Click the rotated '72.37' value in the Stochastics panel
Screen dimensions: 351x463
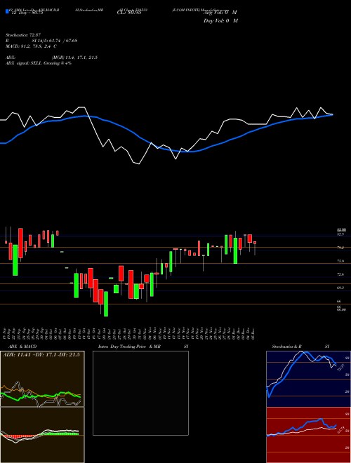340,368
